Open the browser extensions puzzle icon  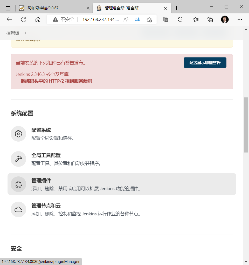pos(180,19)
